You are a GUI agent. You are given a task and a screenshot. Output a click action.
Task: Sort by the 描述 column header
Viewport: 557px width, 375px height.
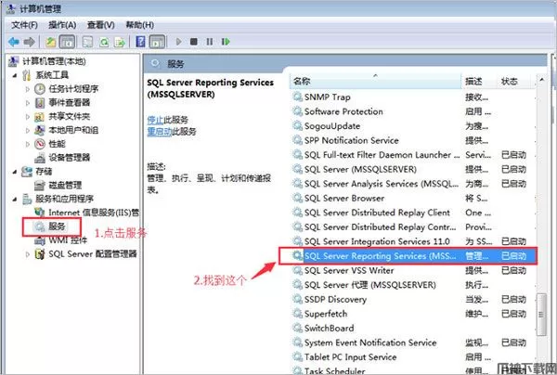(x=479, y=81)
